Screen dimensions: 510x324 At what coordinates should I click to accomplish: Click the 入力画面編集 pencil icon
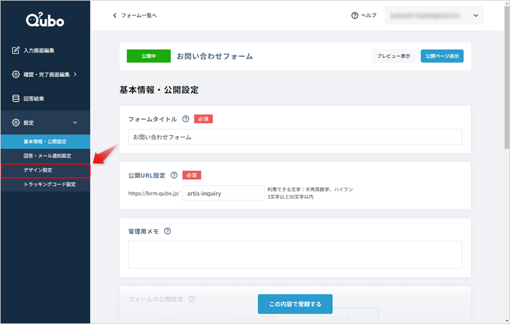[x=17, y=50]
